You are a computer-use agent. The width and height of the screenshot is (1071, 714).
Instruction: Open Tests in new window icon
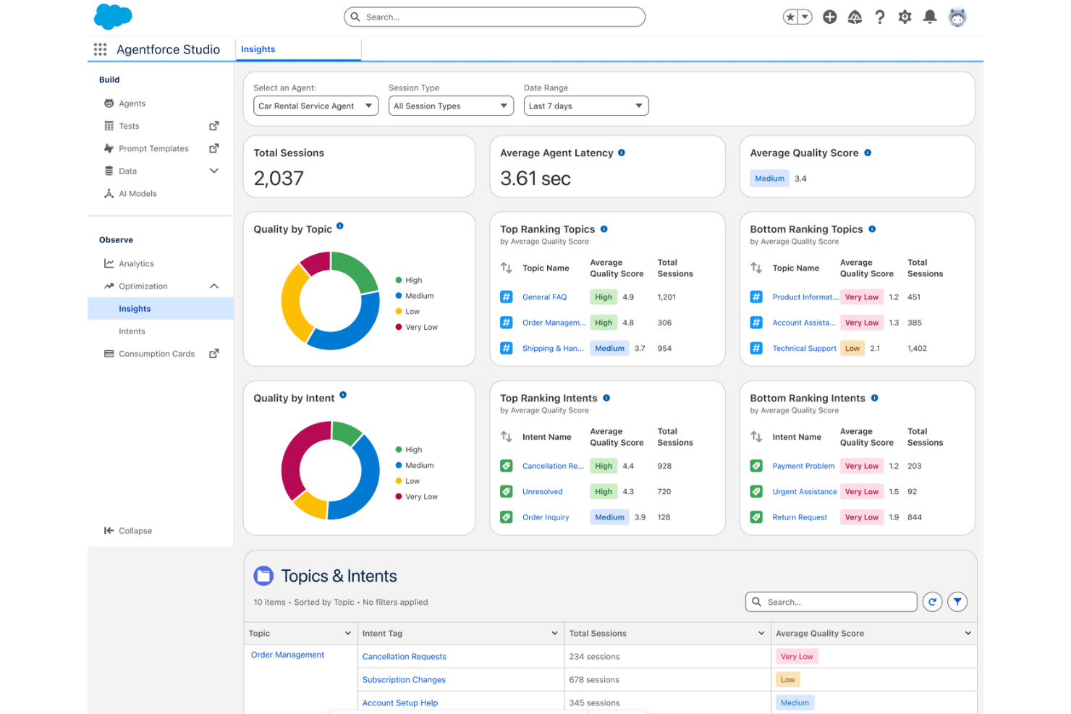click(213, 126)
